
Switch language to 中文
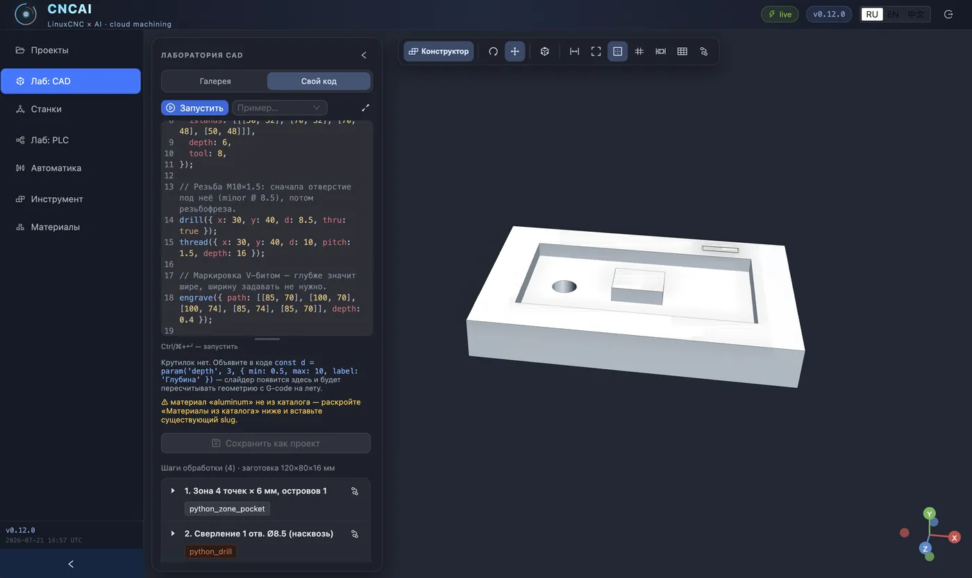coord(916,14)
